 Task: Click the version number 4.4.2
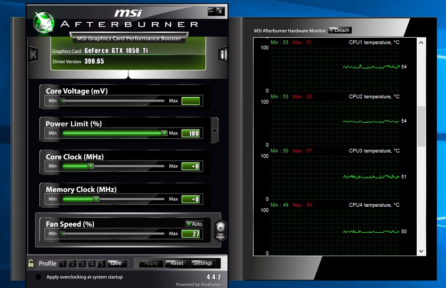coord(214,277)
